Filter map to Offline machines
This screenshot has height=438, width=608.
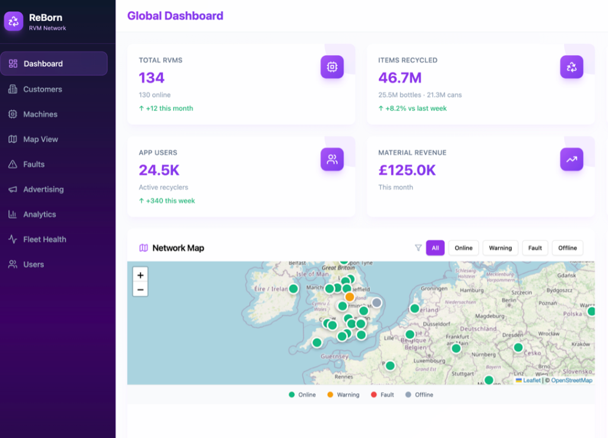pos(567,247)
